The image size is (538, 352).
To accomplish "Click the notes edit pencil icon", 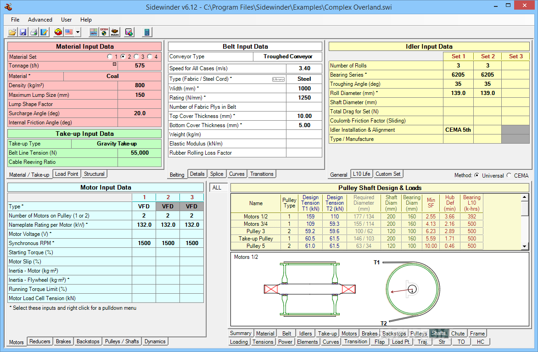I will point(44,32).
